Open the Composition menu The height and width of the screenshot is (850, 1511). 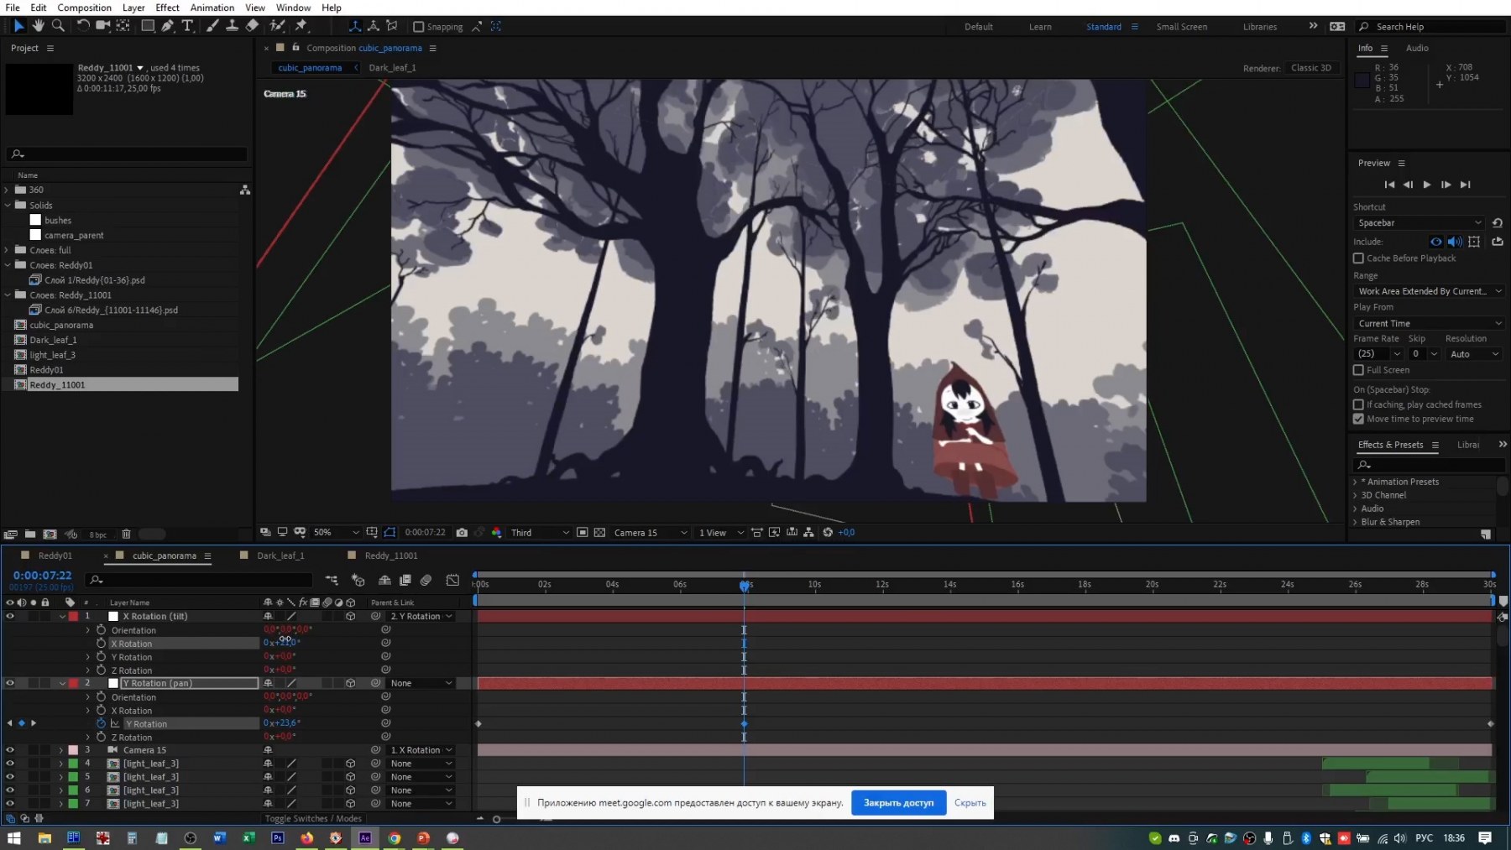pyautogui.click(x=84, y=8)
